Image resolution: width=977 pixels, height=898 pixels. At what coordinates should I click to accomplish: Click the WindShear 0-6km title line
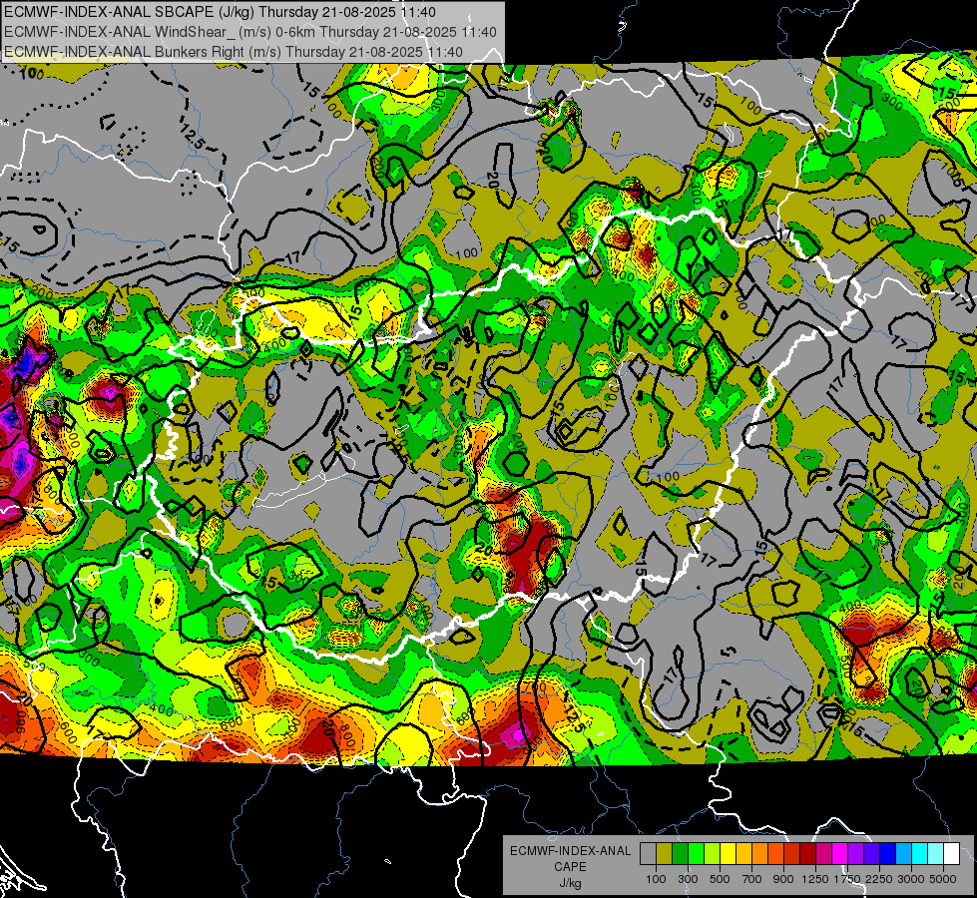tap(249, 32)
